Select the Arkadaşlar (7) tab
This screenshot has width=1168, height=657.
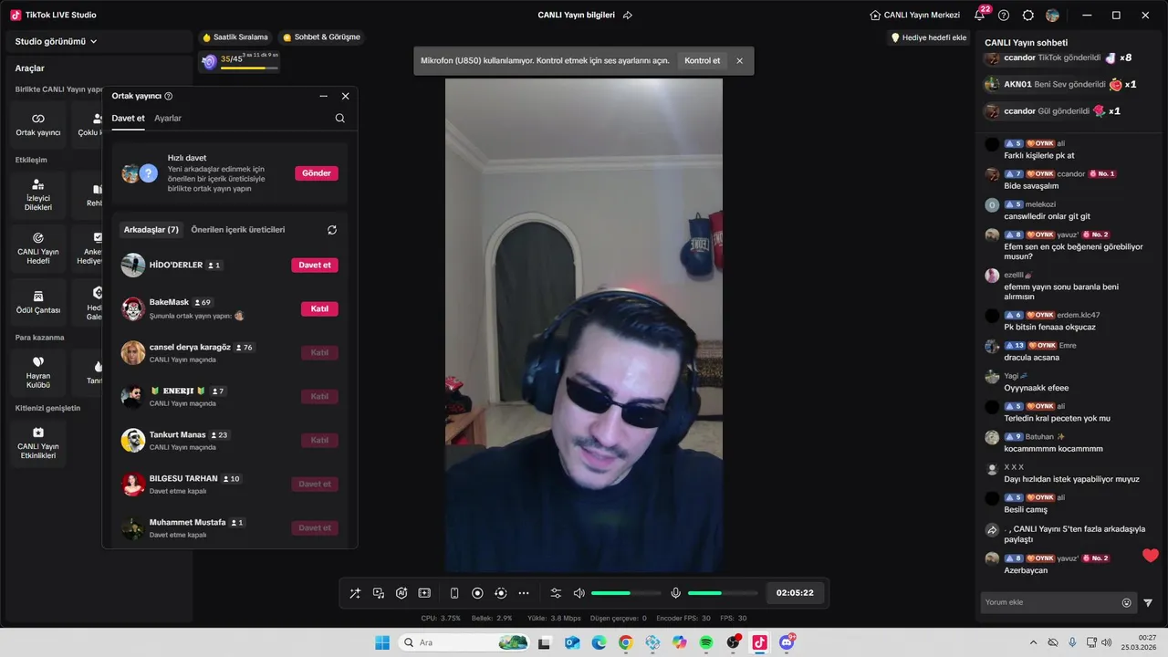pos(151,230)
